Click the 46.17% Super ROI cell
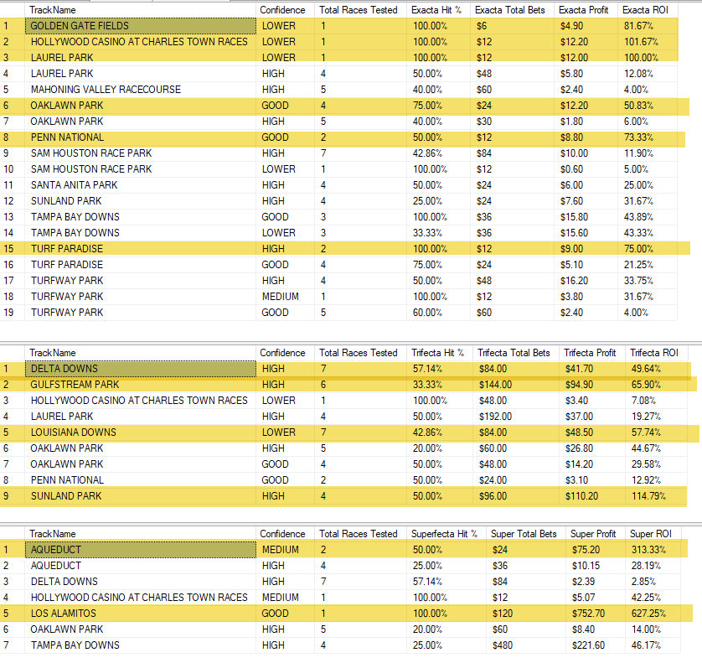Viewport: 702px width, 663px height. (x=653, y=645)
